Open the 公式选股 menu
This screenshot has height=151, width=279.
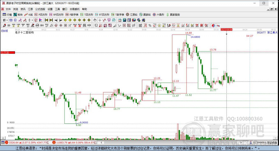[40, 9]
